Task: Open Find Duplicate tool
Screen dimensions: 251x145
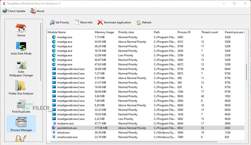Action: (21, 106)
